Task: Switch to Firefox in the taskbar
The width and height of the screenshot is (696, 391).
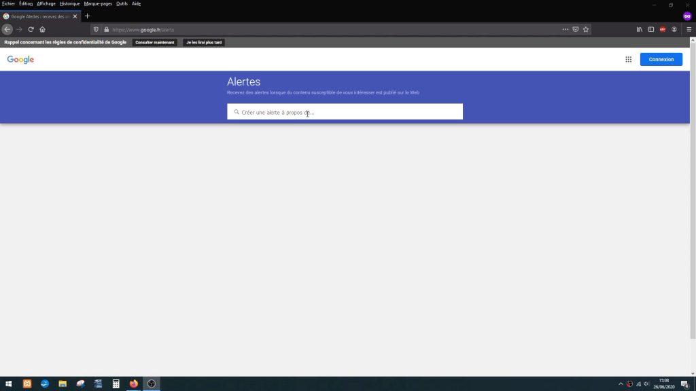Action: (x=134, y=384)
